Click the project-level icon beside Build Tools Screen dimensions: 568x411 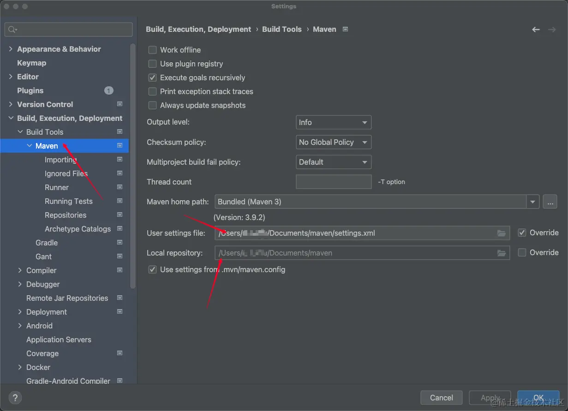tap(120, 132)
